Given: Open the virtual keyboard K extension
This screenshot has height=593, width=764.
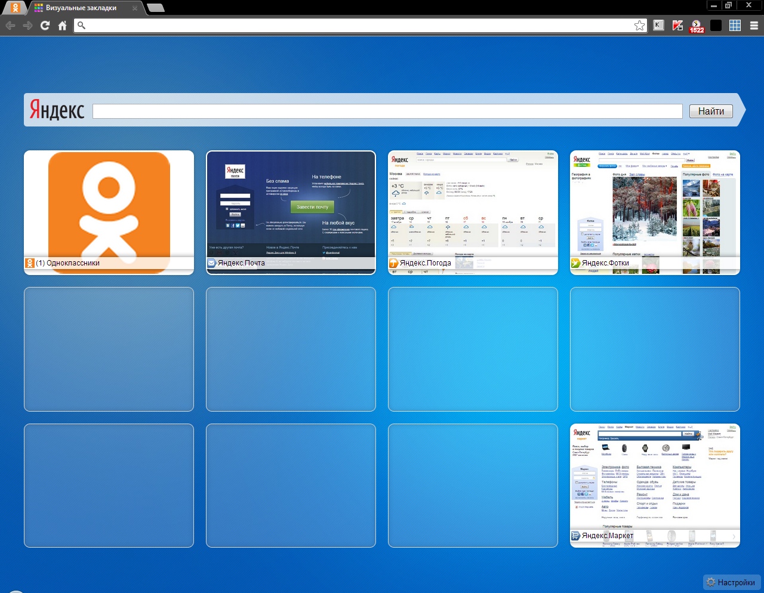Looking at the screenshot, I should click(x=658, y=25).
